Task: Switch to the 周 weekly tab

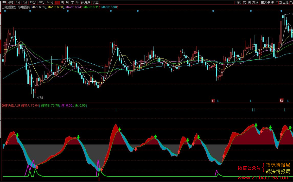Action: tap(62, 2)
